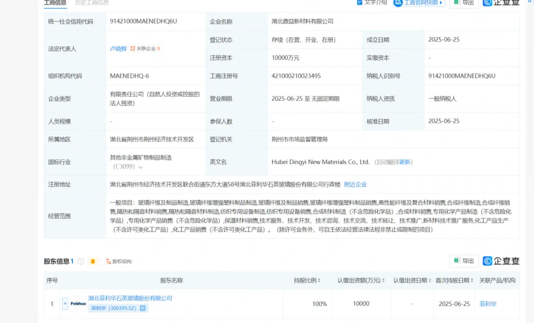
Task: Select company name 湖北鼎益新材料有限公司
Action: (303, 21)
